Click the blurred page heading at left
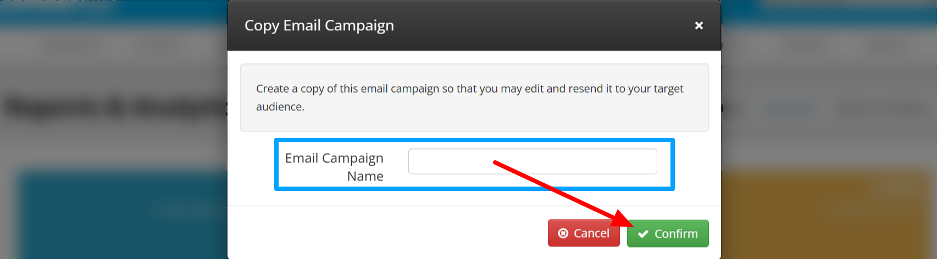Image resolution: width=937 pixels, height=259 pixels. (115, 106)
